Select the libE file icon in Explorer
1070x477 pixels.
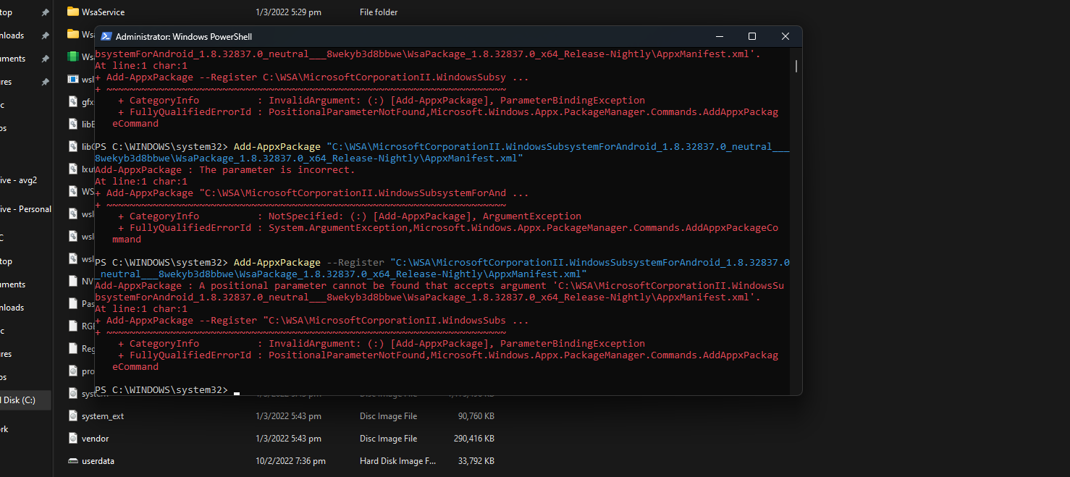72,124
